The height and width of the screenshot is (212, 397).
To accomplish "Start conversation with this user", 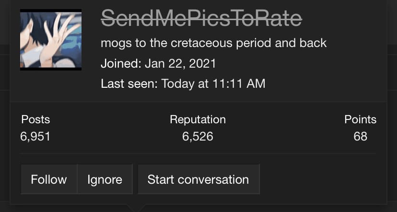I will 198,179.
